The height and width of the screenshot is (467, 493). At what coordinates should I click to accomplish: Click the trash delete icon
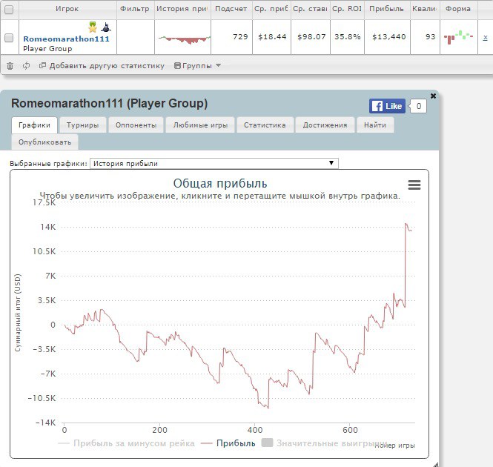(10, 65)
